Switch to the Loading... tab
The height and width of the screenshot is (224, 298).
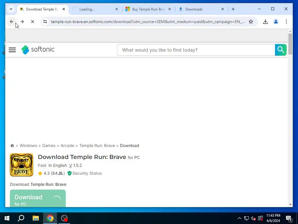coord(95,9)
